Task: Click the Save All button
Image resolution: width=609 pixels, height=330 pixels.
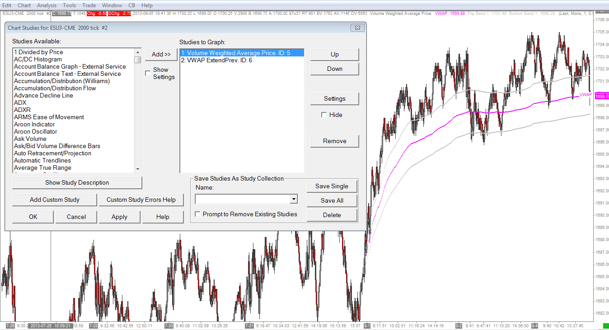Action: pyautogui.click(x=332, y=200)
